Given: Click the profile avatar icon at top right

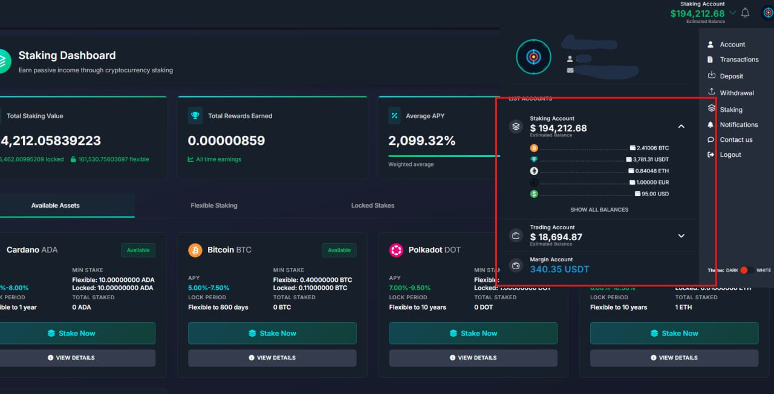Looking at the screenshot, I should (767, 13).
